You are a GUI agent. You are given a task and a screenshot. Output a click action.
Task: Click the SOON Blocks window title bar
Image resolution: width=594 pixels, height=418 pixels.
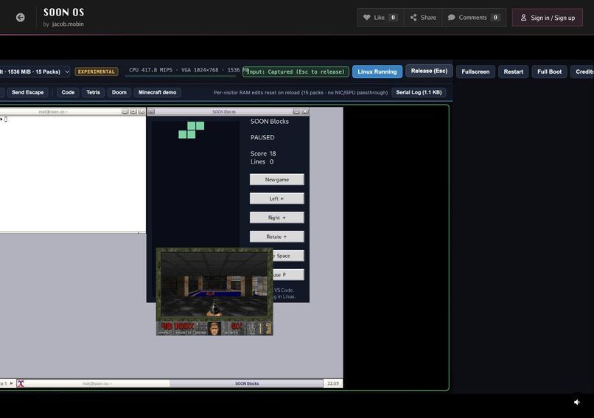click(x=224, y=111)
